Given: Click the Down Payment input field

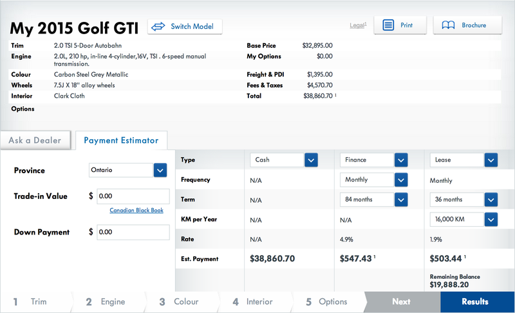Looking at the screenshot, I should pyautogui.click(x=133, y=232).
